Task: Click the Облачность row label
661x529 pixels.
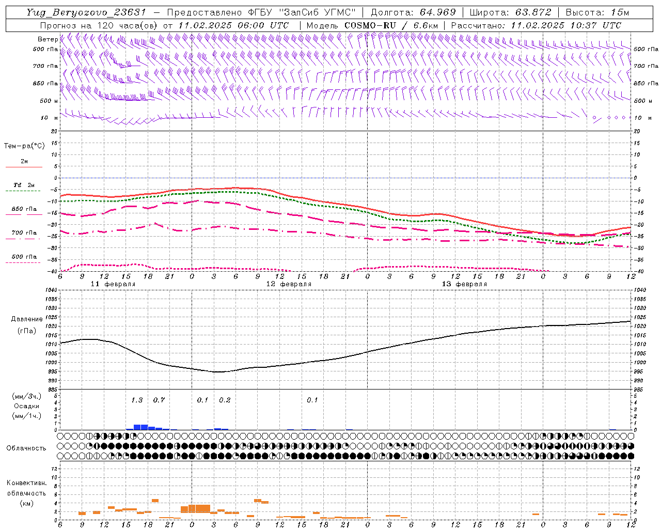Action: pyautogui.click(x=26, y=448)
